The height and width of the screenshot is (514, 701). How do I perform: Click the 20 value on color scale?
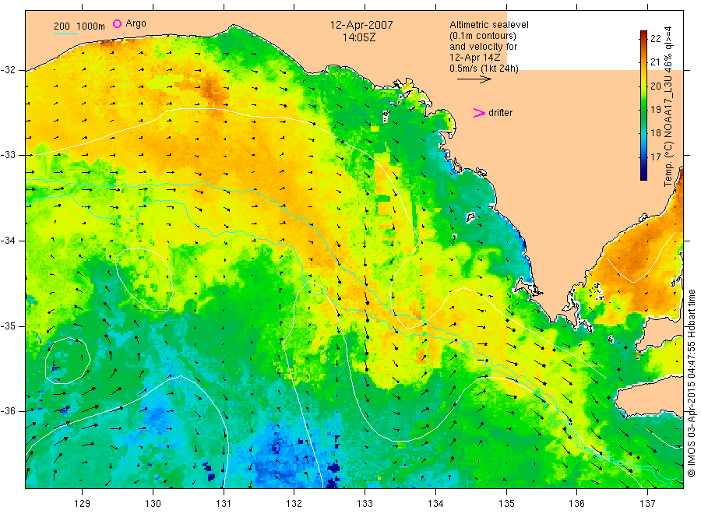pos(655,86)
